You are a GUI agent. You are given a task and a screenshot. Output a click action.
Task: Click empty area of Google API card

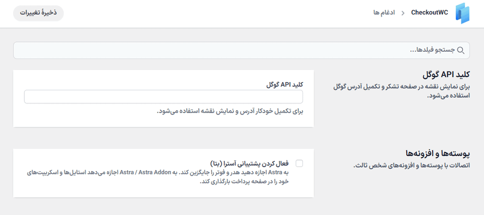[92, 120]
